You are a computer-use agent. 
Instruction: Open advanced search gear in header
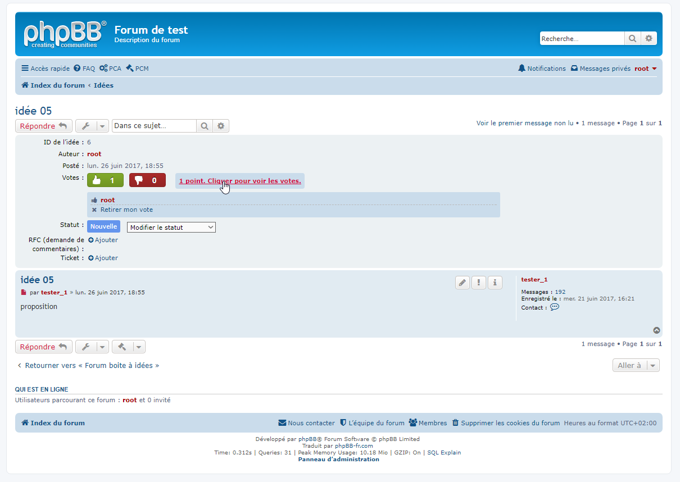pyautogui.click(x=649, y=38)
